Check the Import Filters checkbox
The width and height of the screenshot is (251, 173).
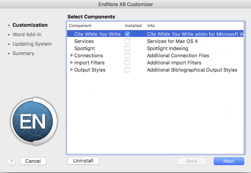pyautogui.click(x=127, y=63)
